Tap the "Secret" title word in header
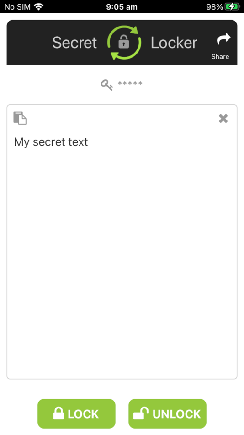Image resolution: width=244 pixels, height=435 pixels. click(74, 43)
